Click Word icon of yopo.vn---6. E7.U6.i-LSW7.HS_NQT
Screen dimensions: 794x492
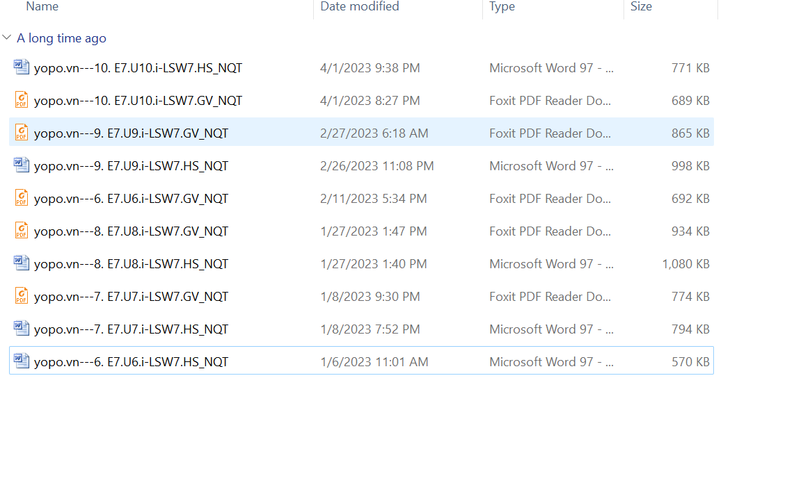[x=22, y=361]
